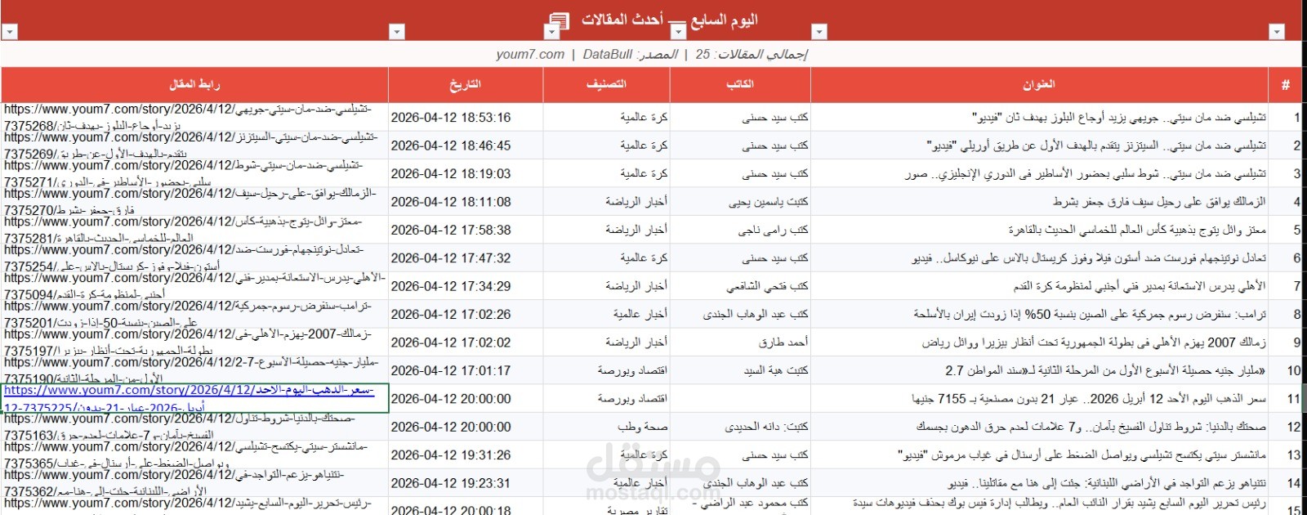Click the العنوان header cell
Image resolution: width=1307 pixels, height=515 pixels.
(x=1039, y=84)
